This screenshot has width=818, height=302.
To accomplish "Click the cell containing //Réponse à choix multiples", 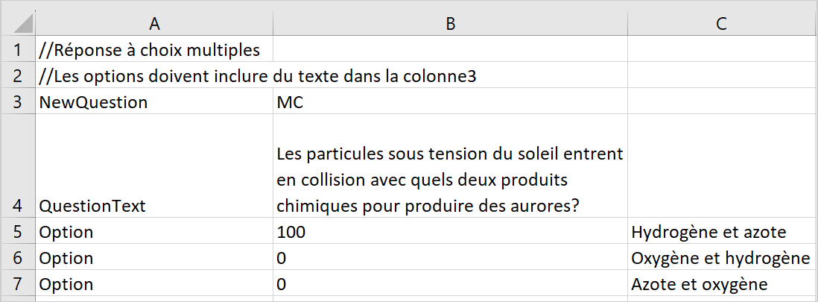I will [x=154, y=50].
